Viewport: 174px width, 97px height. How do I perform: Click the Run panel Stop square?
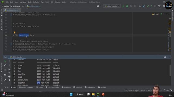[x=5, y=70]
